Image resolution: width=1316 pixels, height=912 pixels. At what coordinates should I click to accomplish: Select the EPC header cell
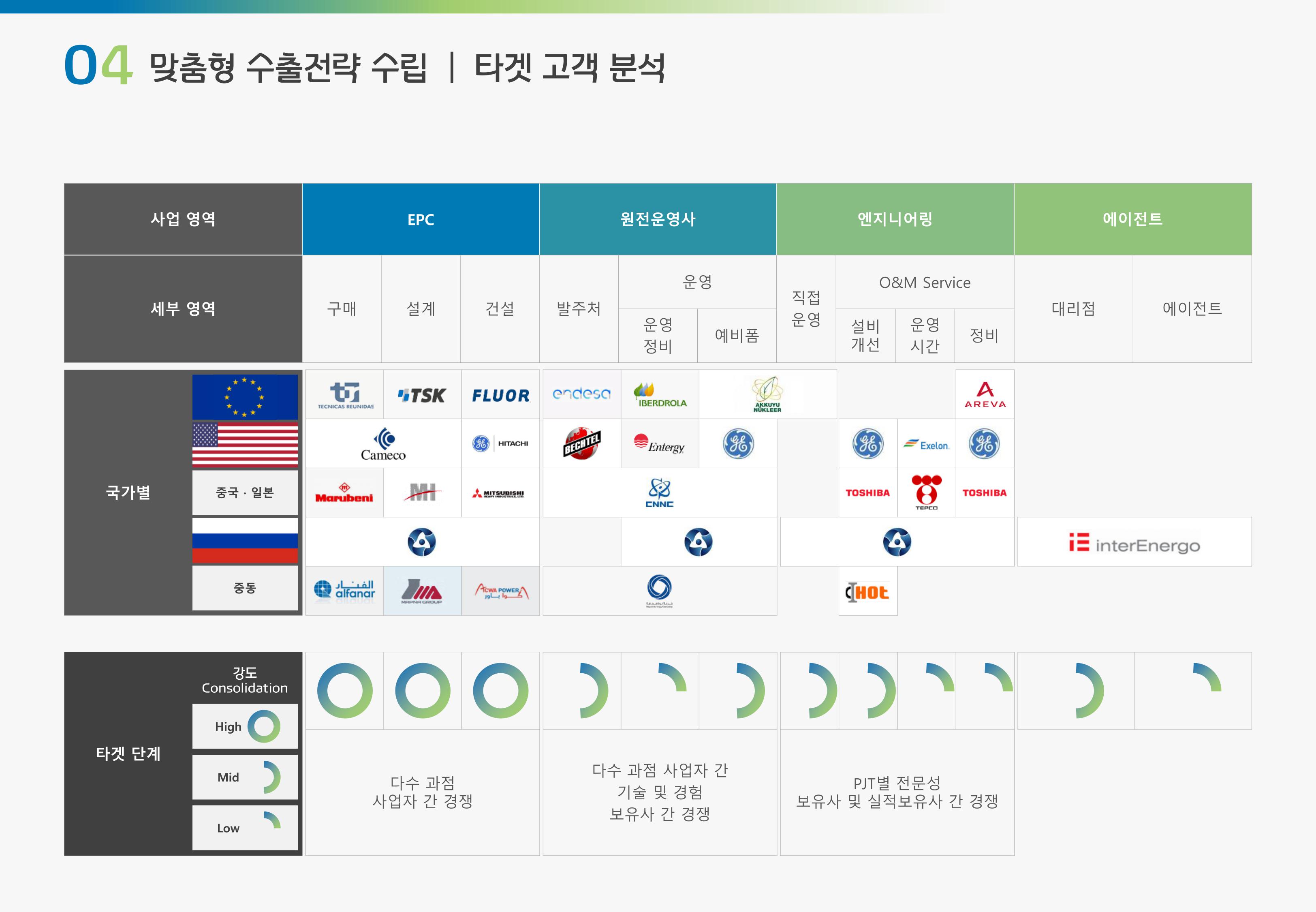tap(421, 219)
